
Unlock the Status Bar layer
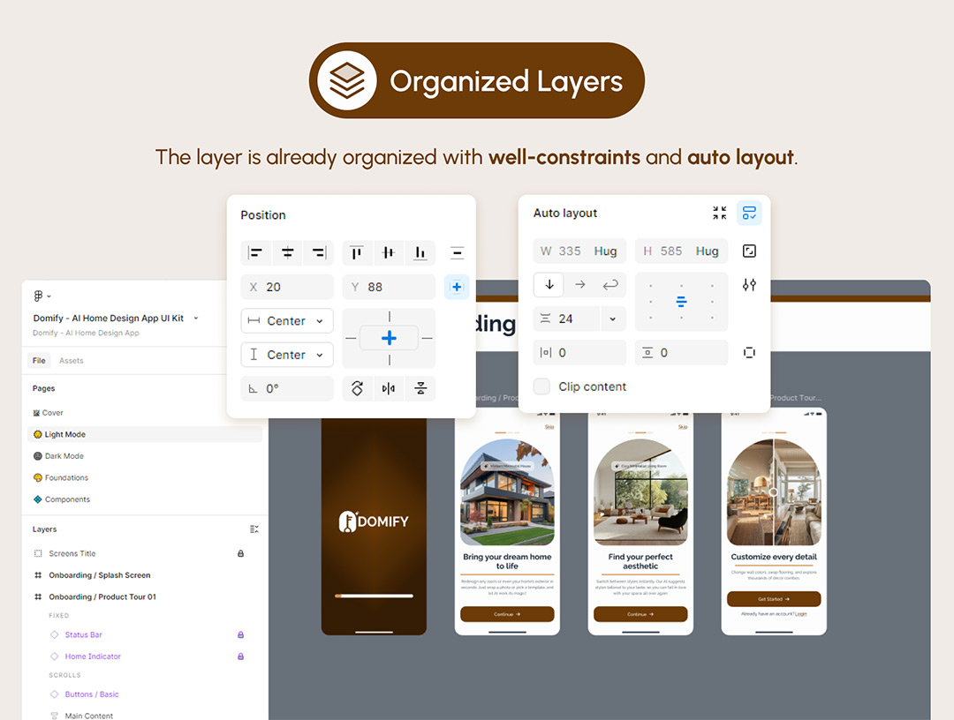coord(240,634)
